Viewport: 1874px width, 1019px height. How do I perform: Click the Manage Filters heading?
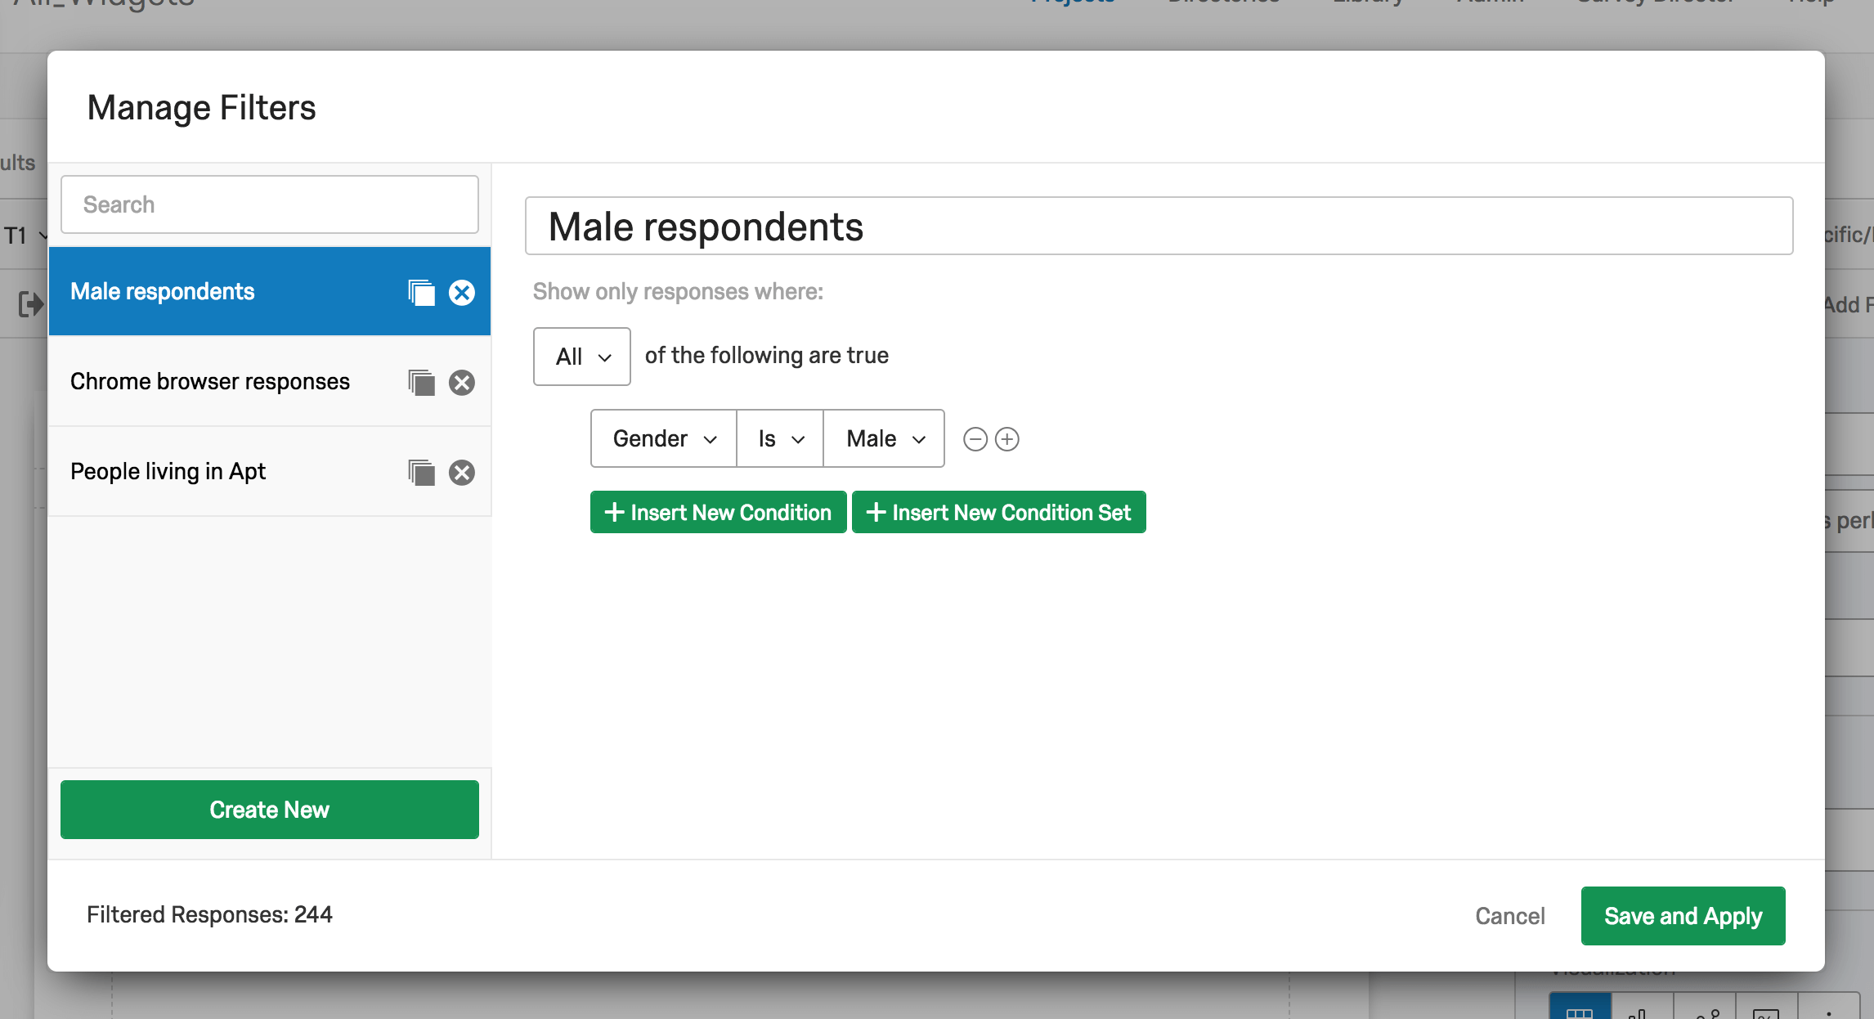pos(201,108)
